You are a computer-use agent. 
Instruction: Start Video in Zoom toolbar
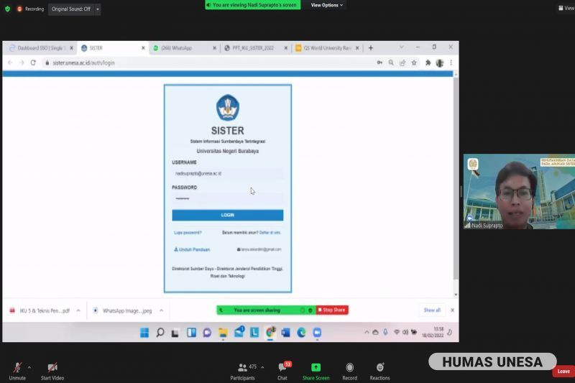(x=52, y=372)
